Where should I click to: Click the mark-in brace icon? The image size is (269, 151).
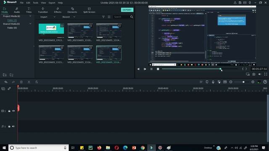pyautogui.click(x=243, y=69)
